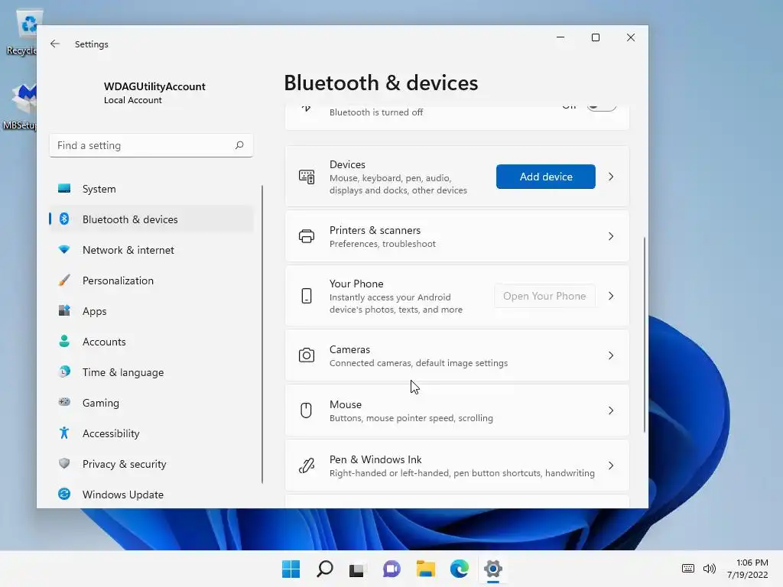Click the Your Phone handset icon
The height and width of the screenshot is (587, 783).
pos(307,296)
